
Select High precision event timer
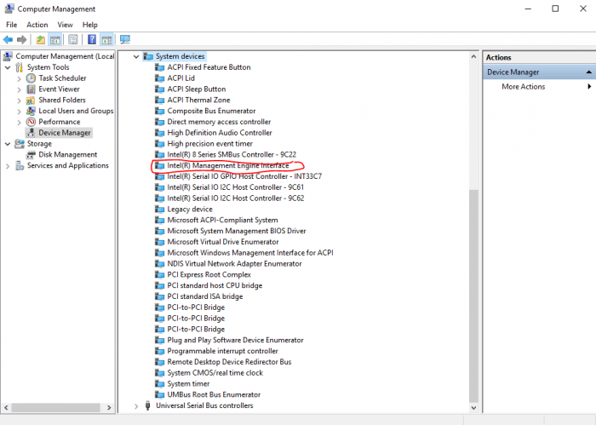(x=209, y=144)
